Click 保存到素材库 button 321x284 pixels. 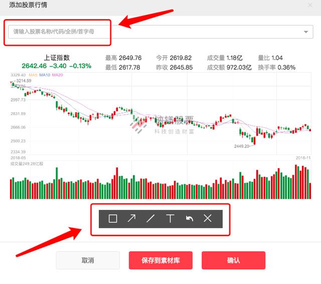(160, 260)
